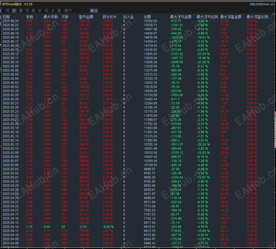
Task: Click max loss ratio -15.03 %
Action: [203, 153]
